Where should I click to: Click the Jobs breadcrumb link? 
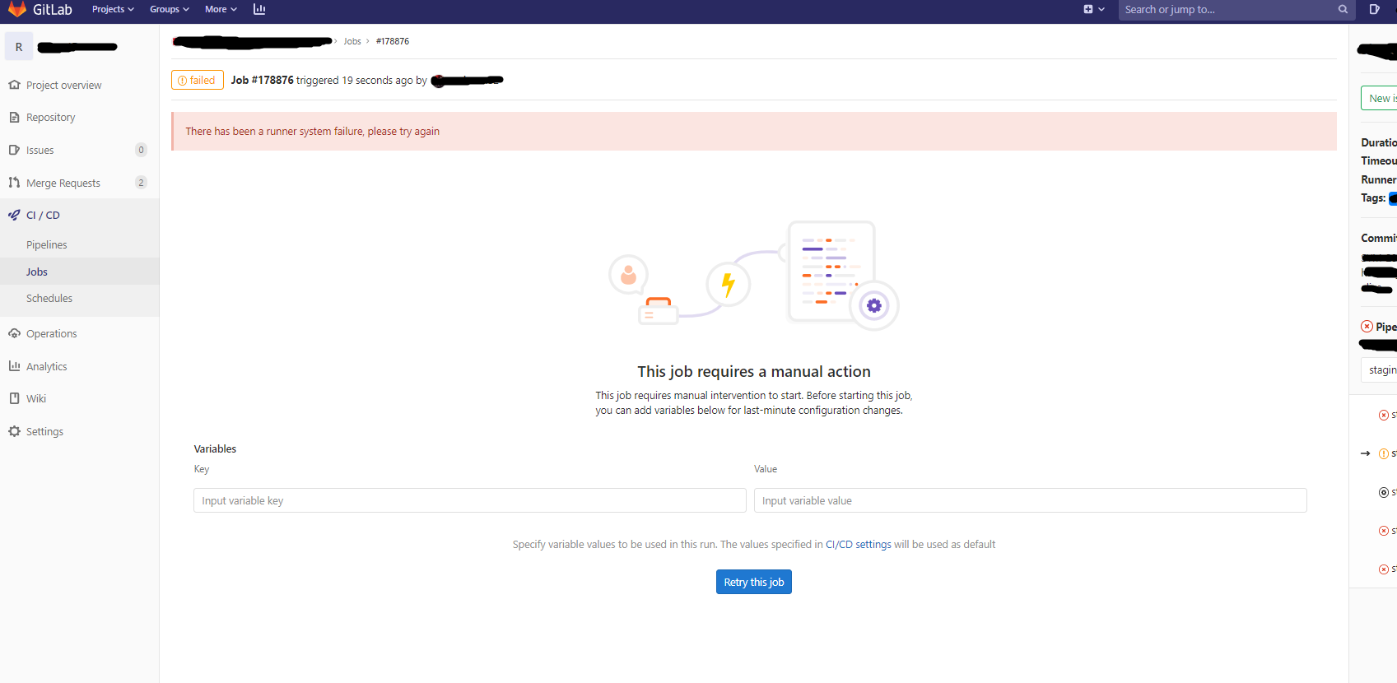tap(352, 41)
